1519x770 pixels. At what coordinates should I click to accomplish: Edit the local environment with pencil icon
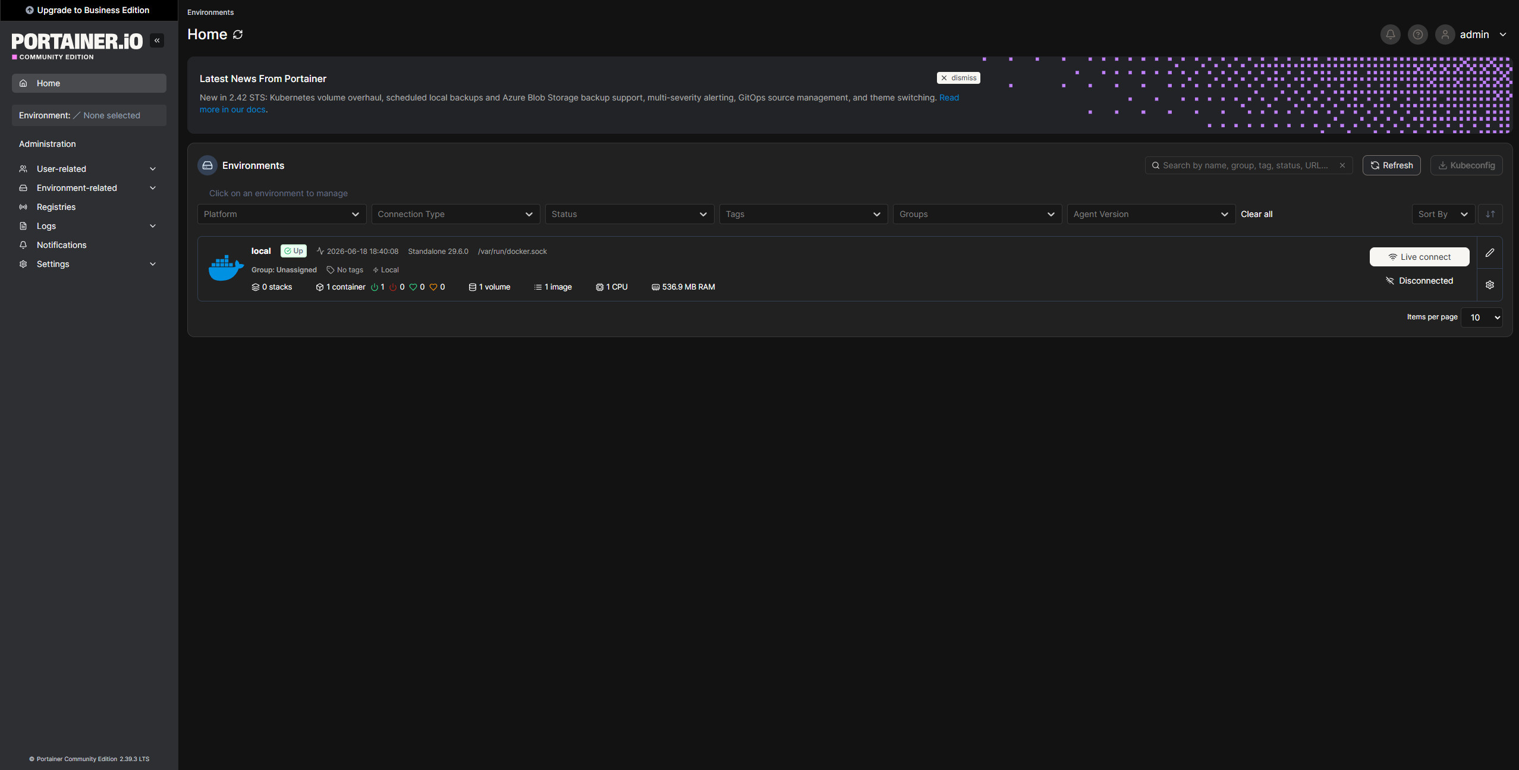coord(1489,253)
